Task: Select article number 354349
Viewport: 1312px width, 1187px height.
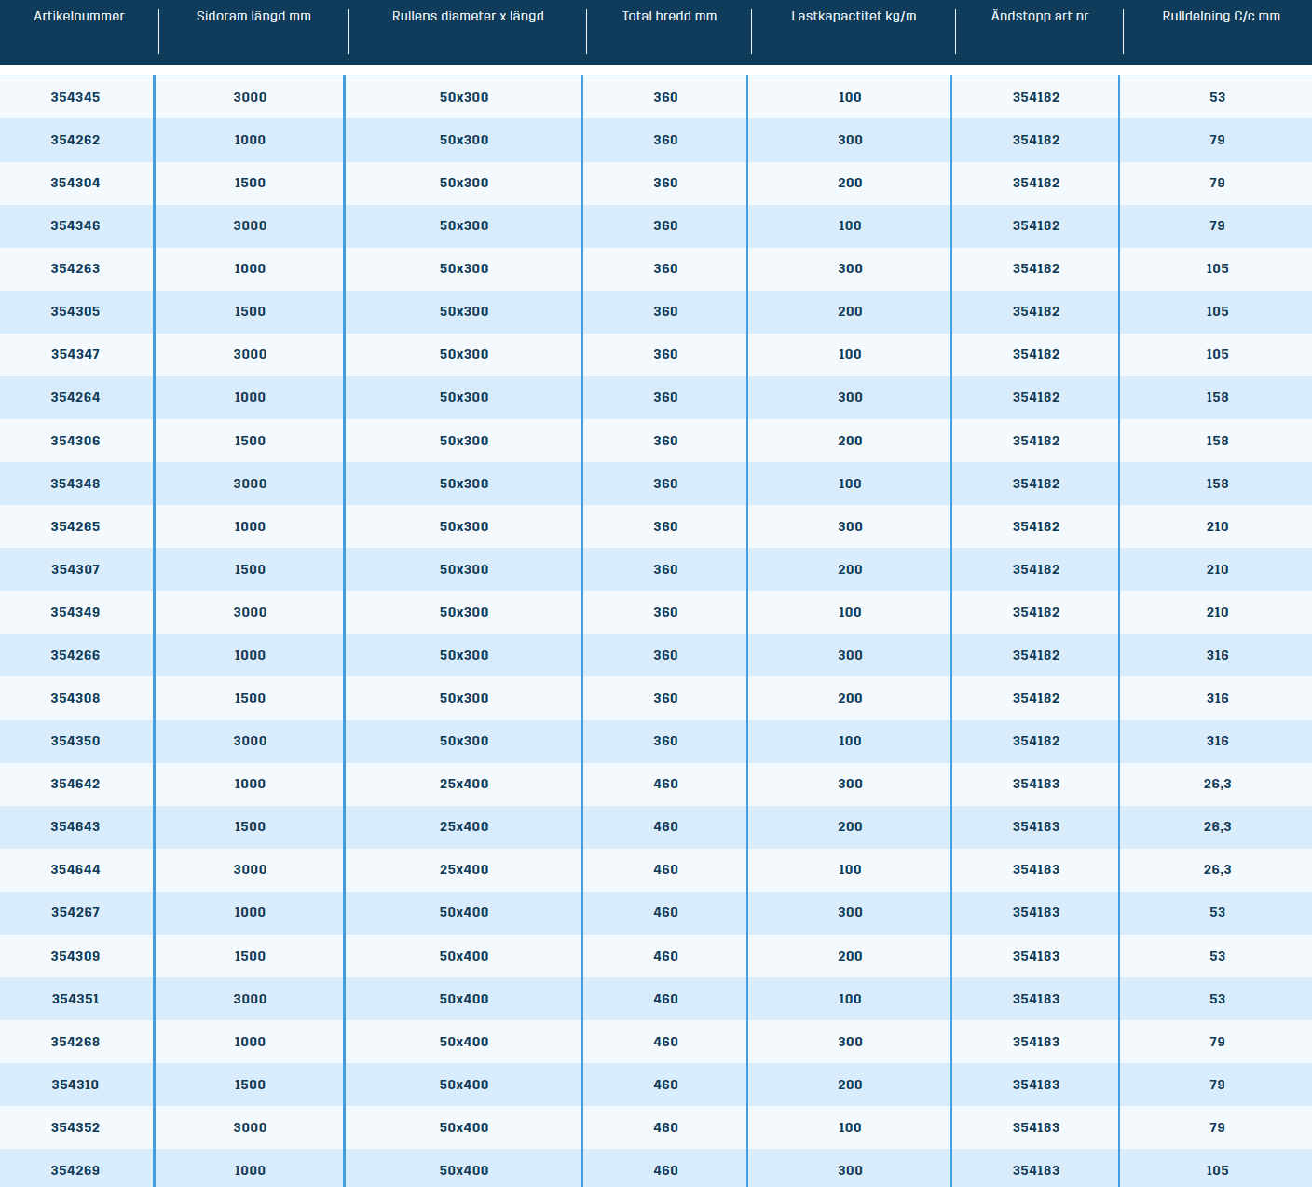Action: pos(75,612)
